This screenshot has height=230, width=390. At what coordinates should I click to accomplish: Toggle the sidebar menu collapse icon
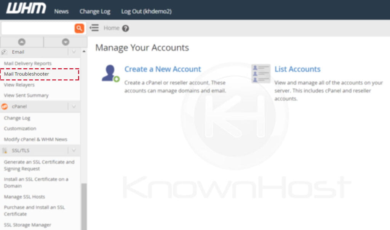[x=94, y=28]
